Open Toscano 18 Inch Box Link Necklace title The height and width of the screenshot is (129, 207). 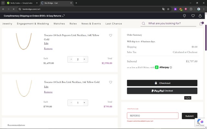tap(72, 82)
